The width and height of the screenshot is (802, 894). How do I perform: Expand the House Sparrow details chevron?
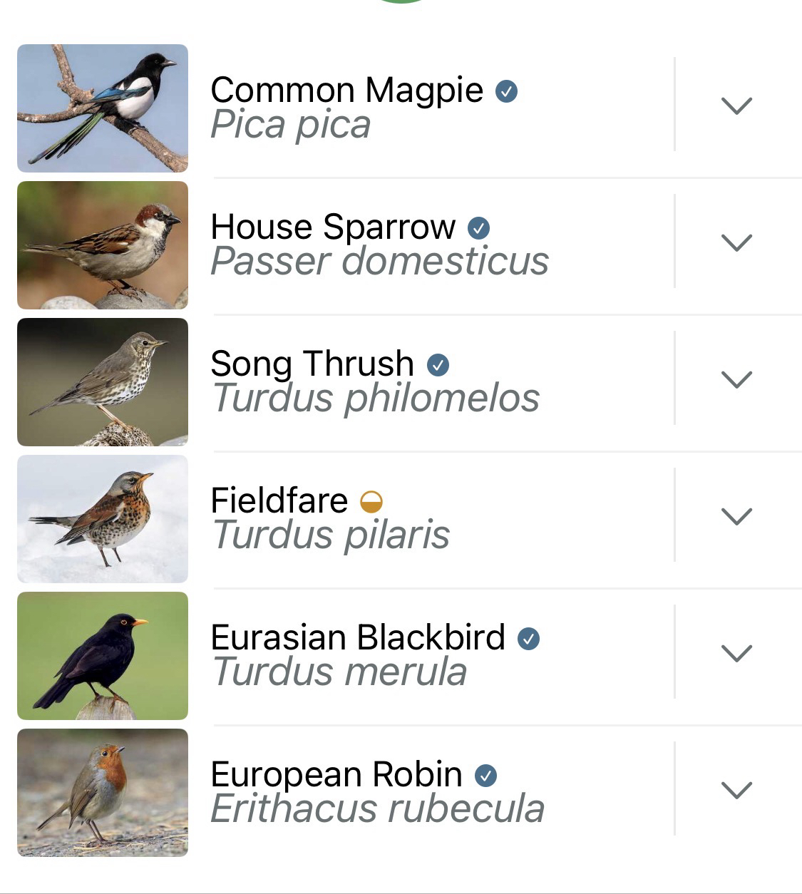736,242
